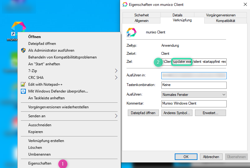
Task: Open the Ausführen dropdown Normales Fenster
Action: tap(194, 95)
